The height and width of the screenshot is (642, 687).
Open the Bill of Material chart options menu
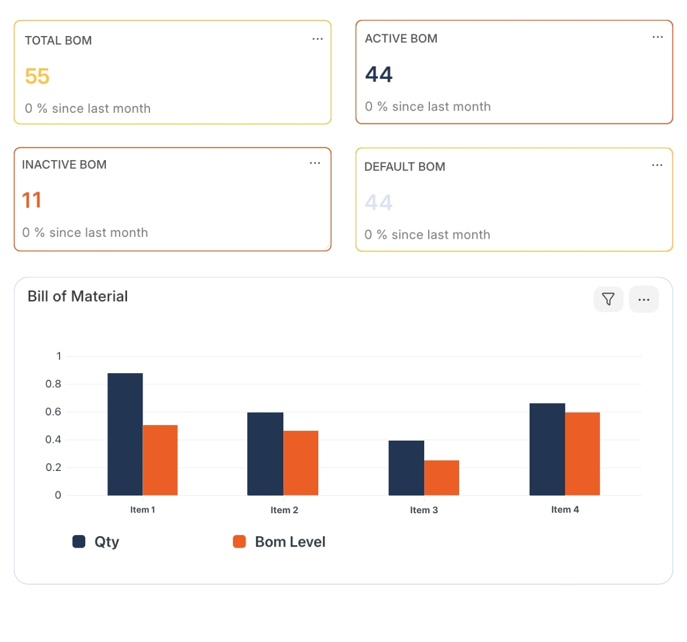tap(643, 299)
